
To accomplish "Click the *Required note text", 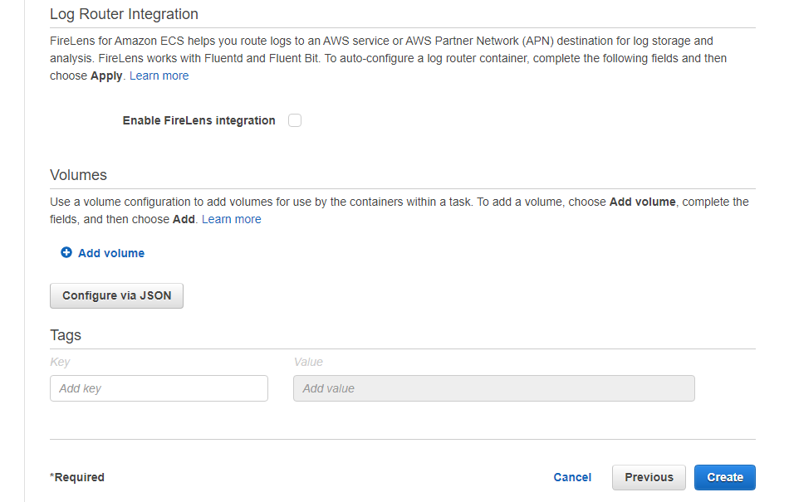I will coord(77,477).
